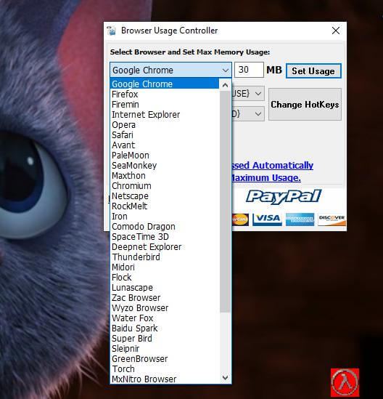The height and width of the screenshot is (399, 383).
Task: Select Firefox from the browser list
Action: click(165, 94)
